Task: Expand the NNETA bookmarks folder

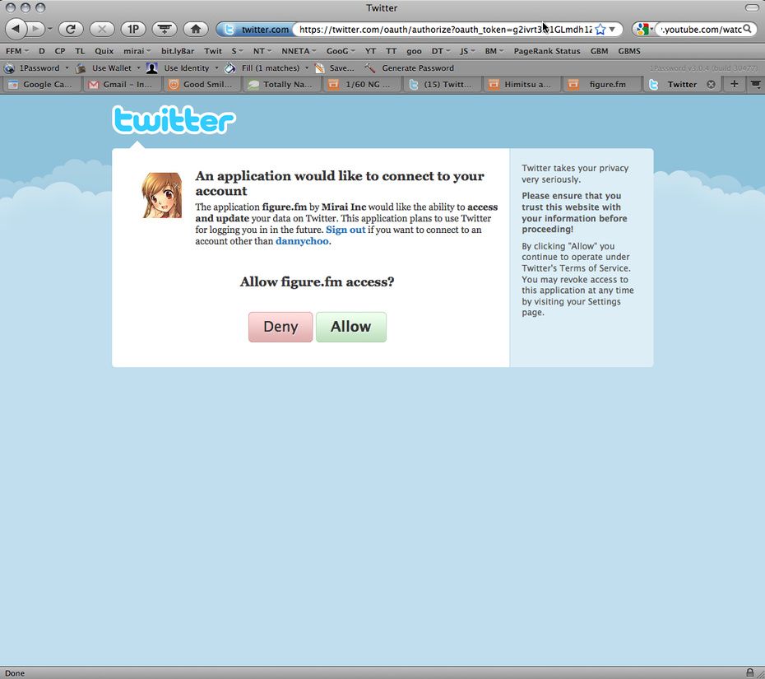Action: (299, 51)
